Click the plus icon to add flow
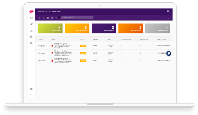This screenshot has height=115, width=198. coord(39,18)
